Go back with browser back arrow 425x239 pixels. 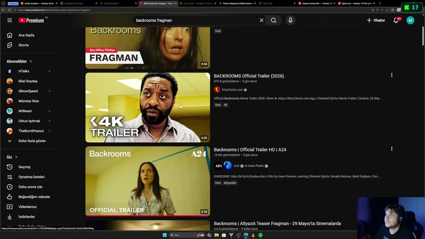coord(3,10)
